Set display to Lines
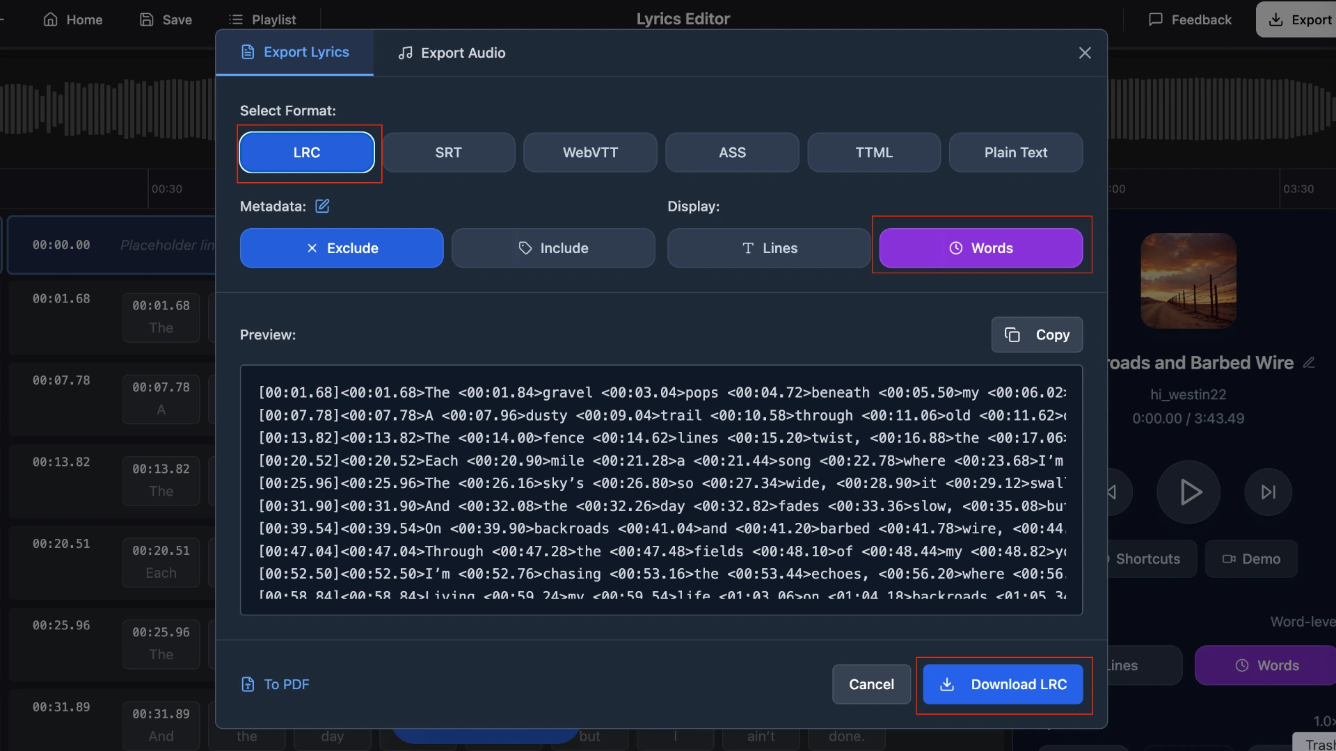1336x751 pixels. 769,248
